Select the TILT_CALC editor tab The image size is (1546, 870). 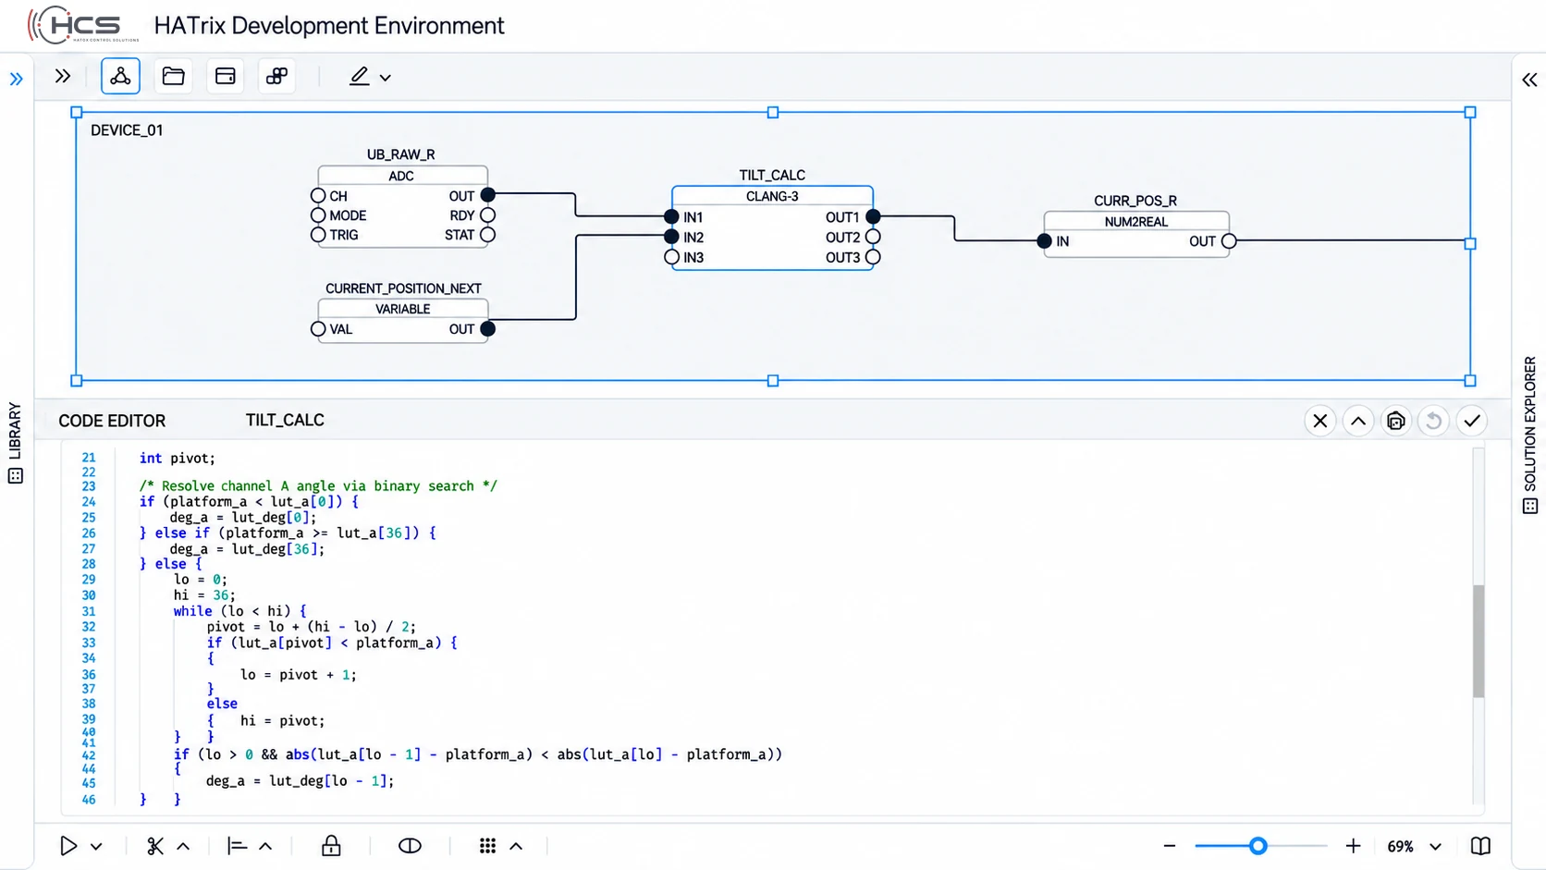point(285,421)
